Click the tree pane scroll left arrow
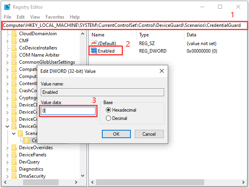The width and height of the screenshot is (249, 188). coord(5,182)
